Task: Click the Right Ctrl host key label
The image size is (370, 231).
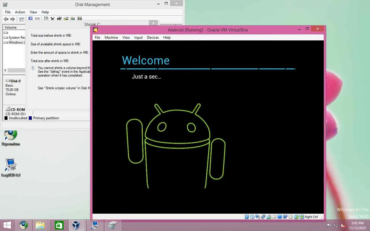Action: (x=311, y=217)
